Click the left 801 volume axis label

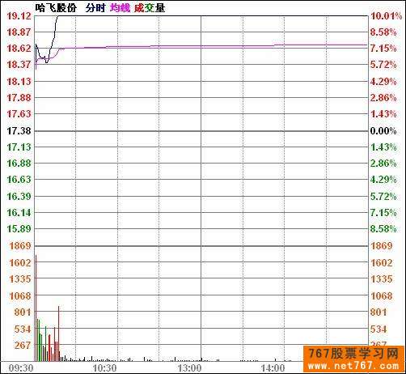point(23,312)
